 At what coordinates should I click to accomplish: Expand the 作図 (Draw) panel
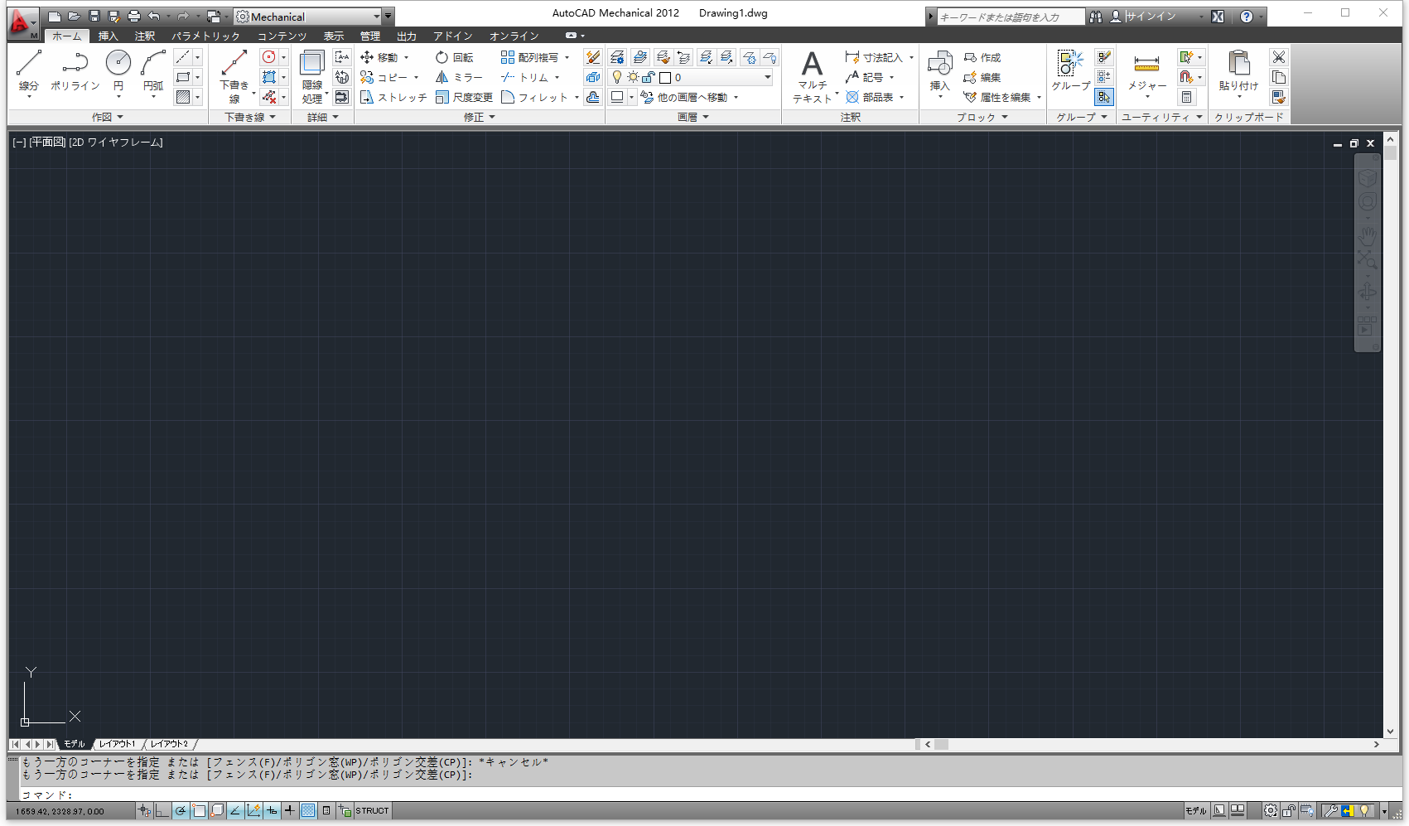click(x=108, y=117)
